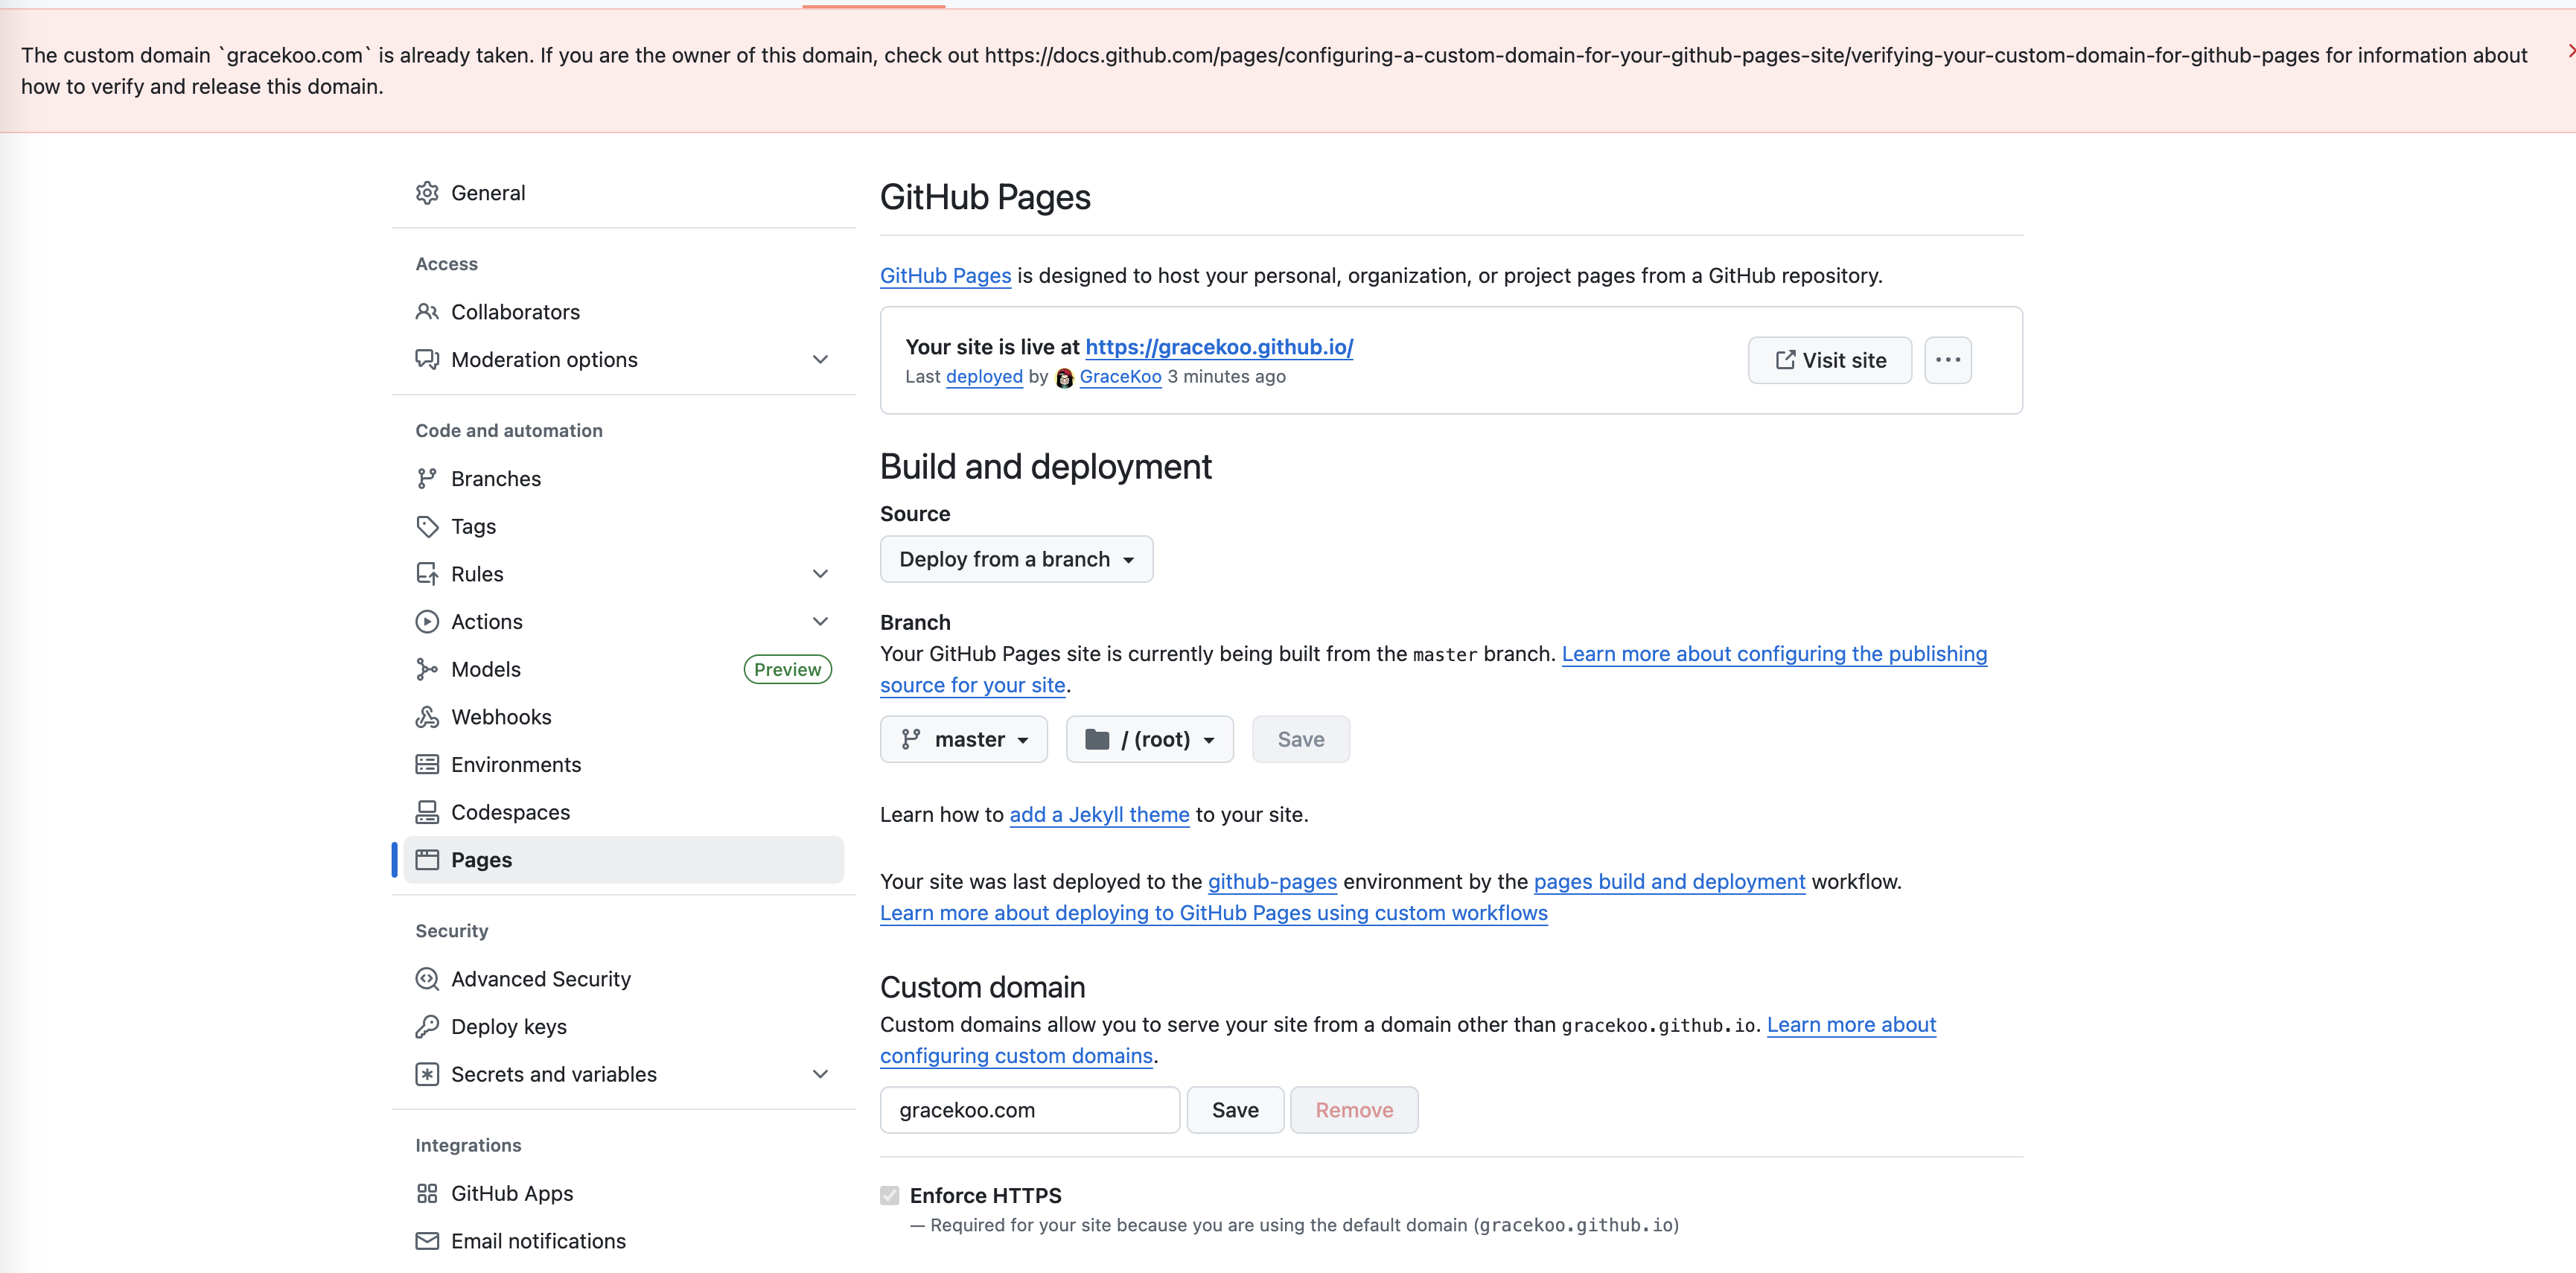This screenshot has height=1273, width=2576.
Task: Toggle the Enforce HTTPS checkbox
Action: click(x=890, y=1195)
